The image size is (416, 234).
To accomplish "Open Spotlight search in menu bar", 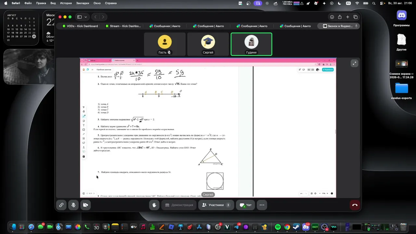I will coord(374,3).
